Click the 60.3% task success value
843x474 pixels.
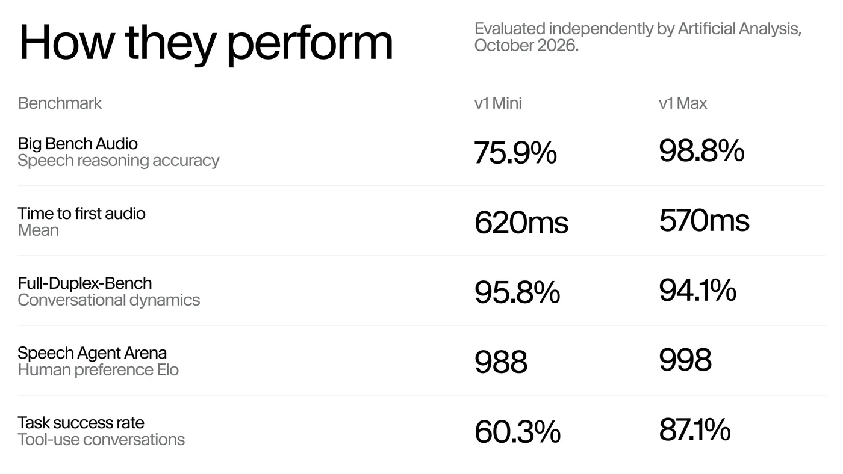click(x=518, y=432)
